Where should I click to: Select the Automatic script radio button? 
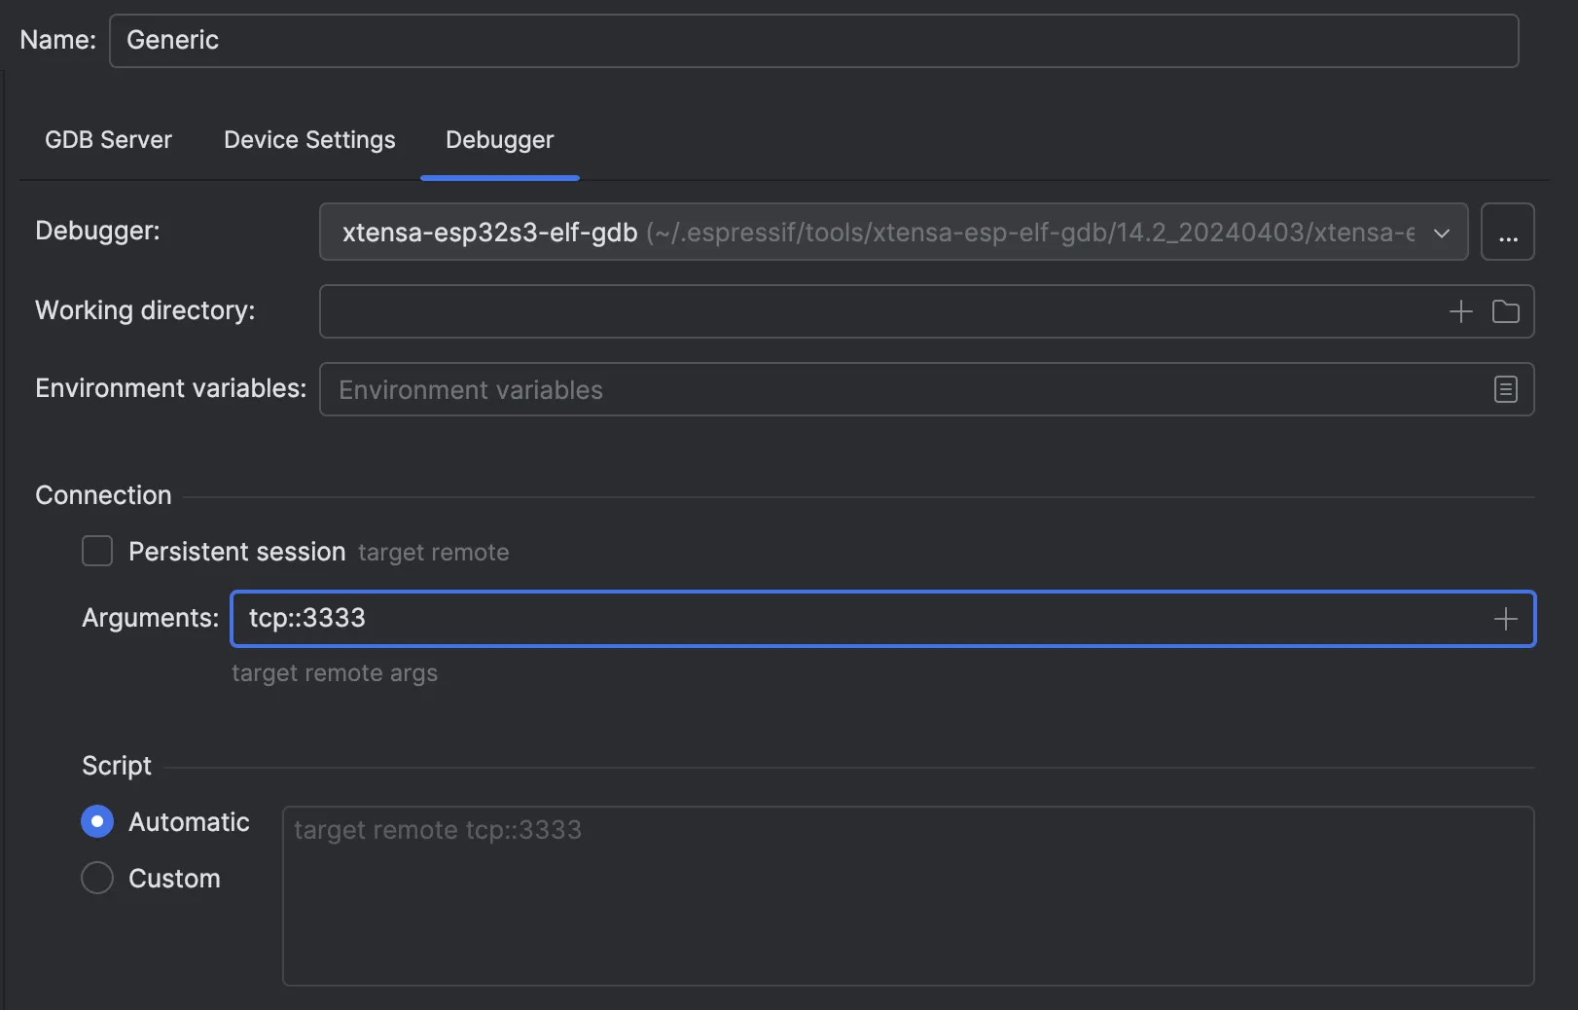(97, 822)
